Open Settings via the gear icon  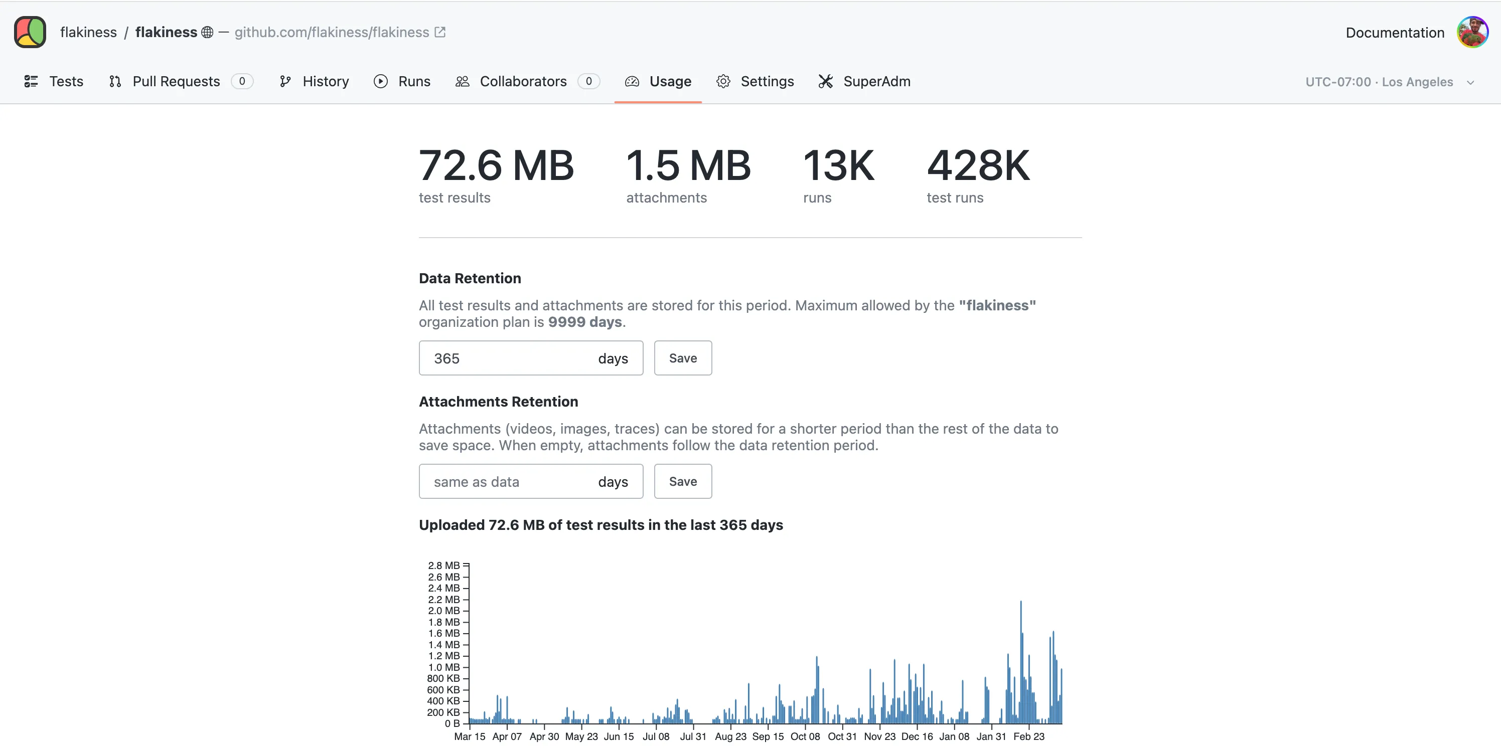tap(723, 82)
